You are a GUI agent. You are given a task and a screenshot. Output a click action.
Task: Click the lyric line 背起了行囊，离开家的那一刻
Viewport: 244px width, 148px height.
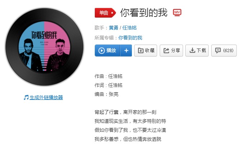coord(125,112)
